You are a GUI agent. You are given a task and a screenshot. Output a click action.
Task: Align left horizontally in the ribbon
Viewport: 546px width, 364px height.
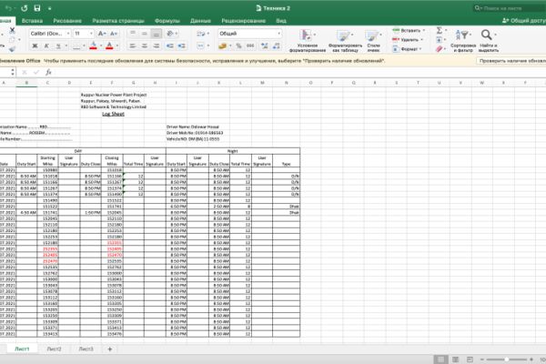(x=133, y=45)
